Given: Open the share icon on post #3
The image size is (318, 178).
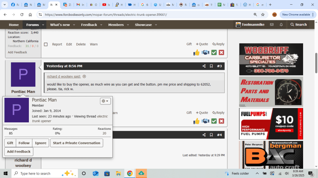Looking at the screenshot, I should pyautogui.click(x=204, y=66).
